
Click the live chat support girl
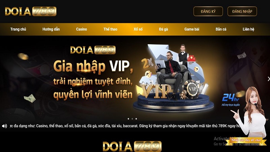pyautogui.click(x=250, y=112)
